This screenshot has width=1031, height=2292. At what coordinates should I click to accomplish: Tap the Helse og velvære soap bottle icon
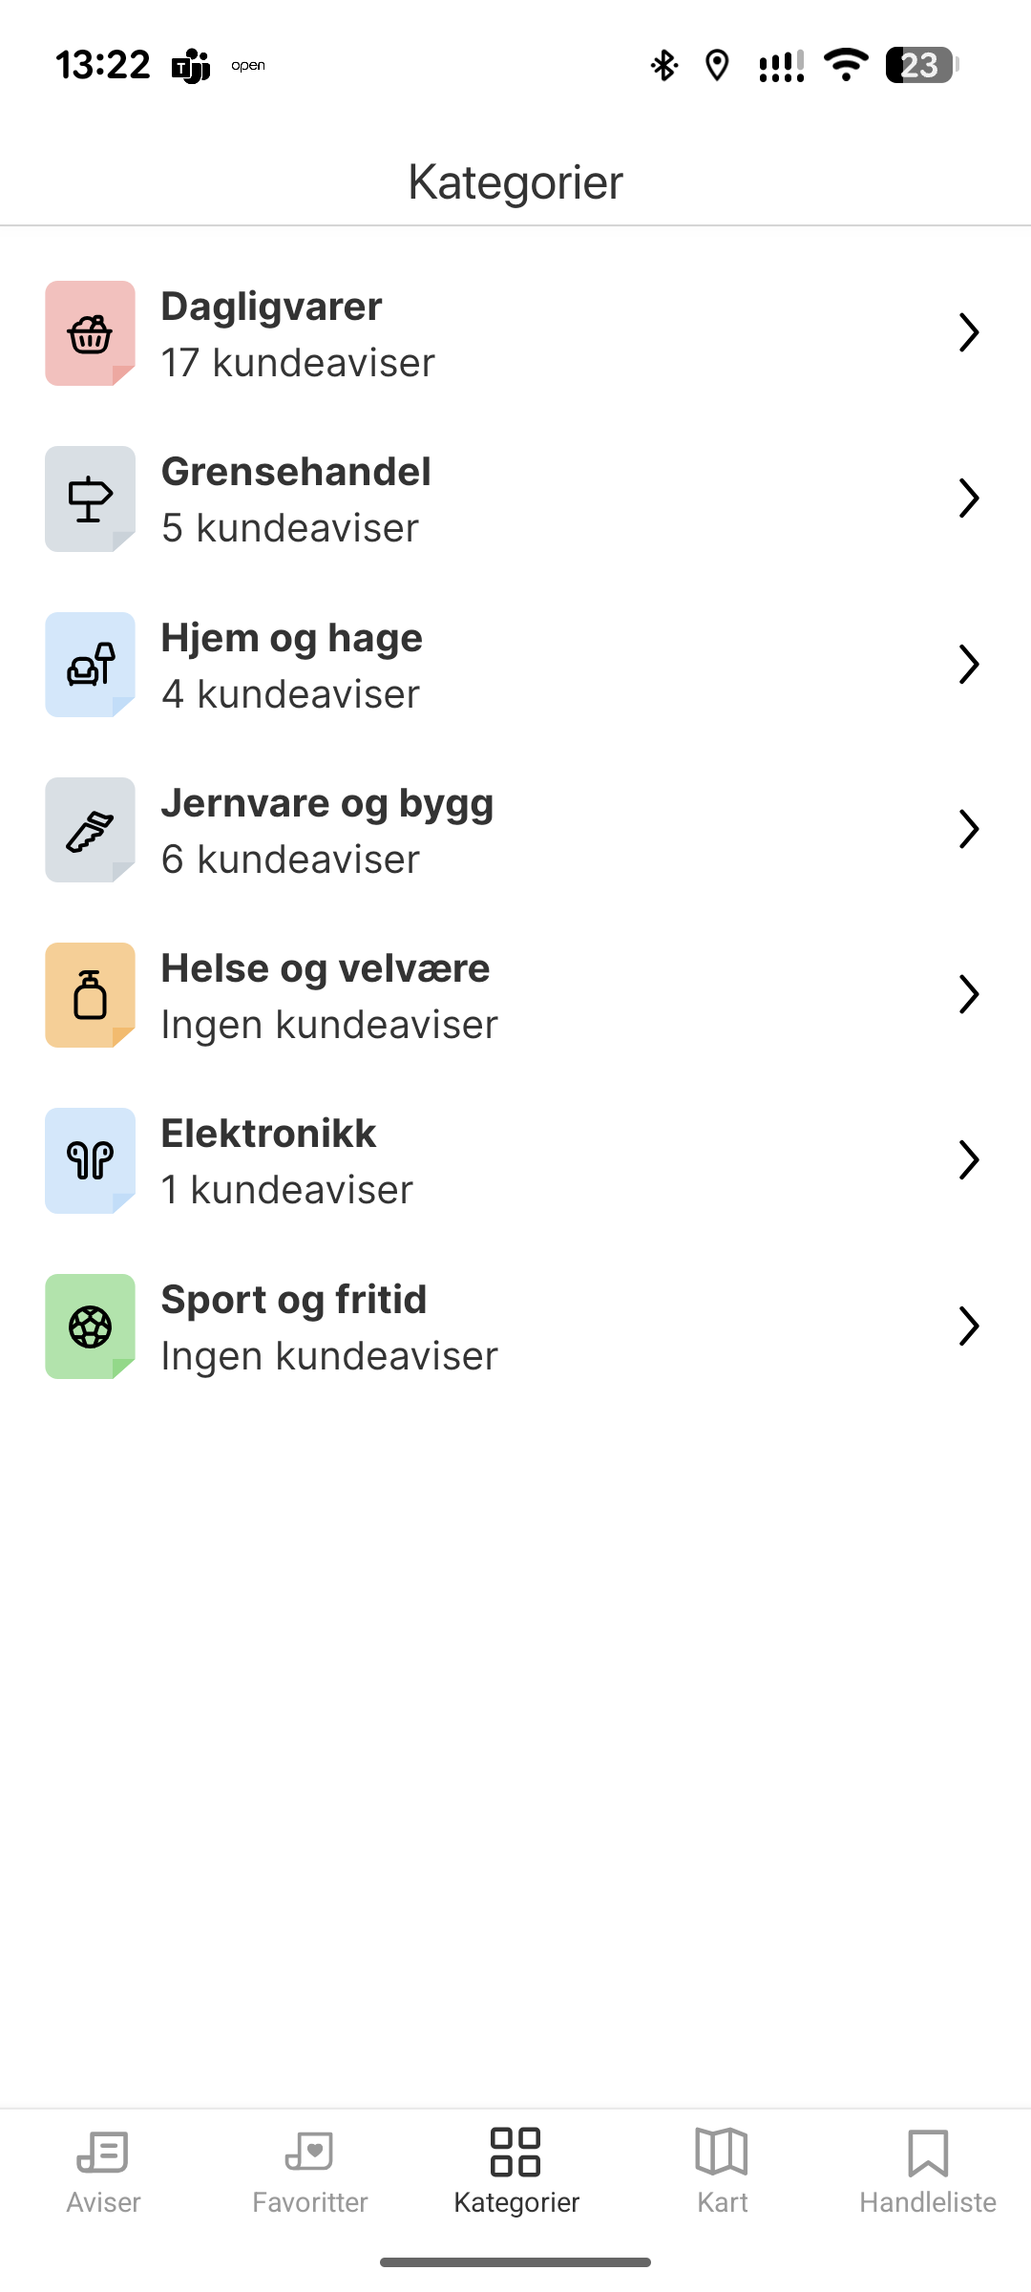(x=90, y=995)
